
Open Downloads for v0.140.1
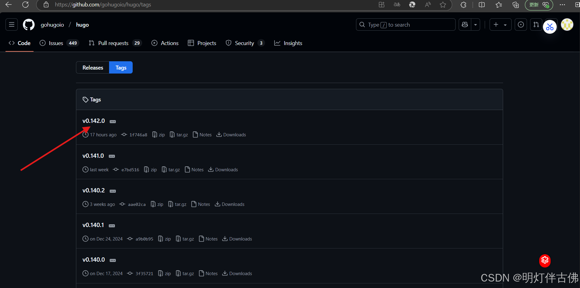237,239
